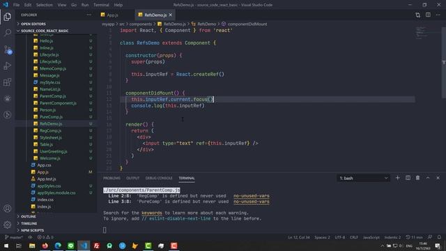Click the master branch indicator in status bar

click(x=14, y=237)
